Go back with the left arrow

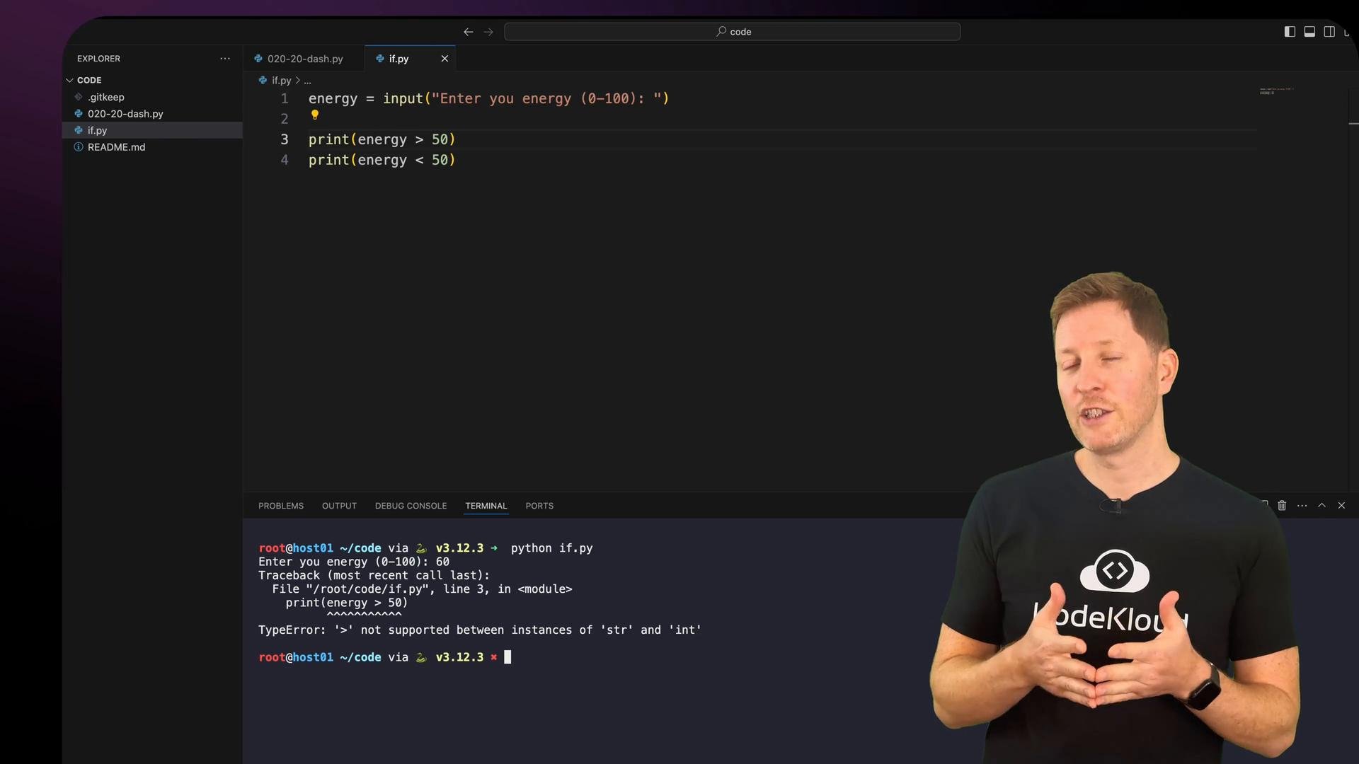pyautogui.click(x=468, y=32)
